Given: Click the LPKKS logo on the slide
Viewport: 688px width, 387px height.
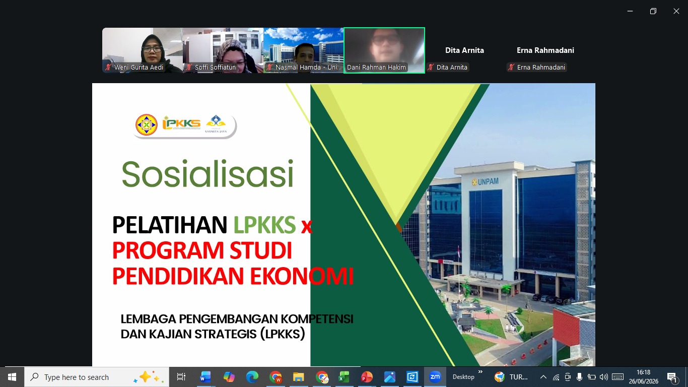Looking at the screenshot, I should (181, 123).
